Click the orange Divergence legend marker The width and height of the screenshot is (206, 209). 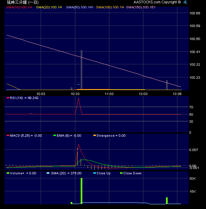pyautogui.click(x=94, y=136)
